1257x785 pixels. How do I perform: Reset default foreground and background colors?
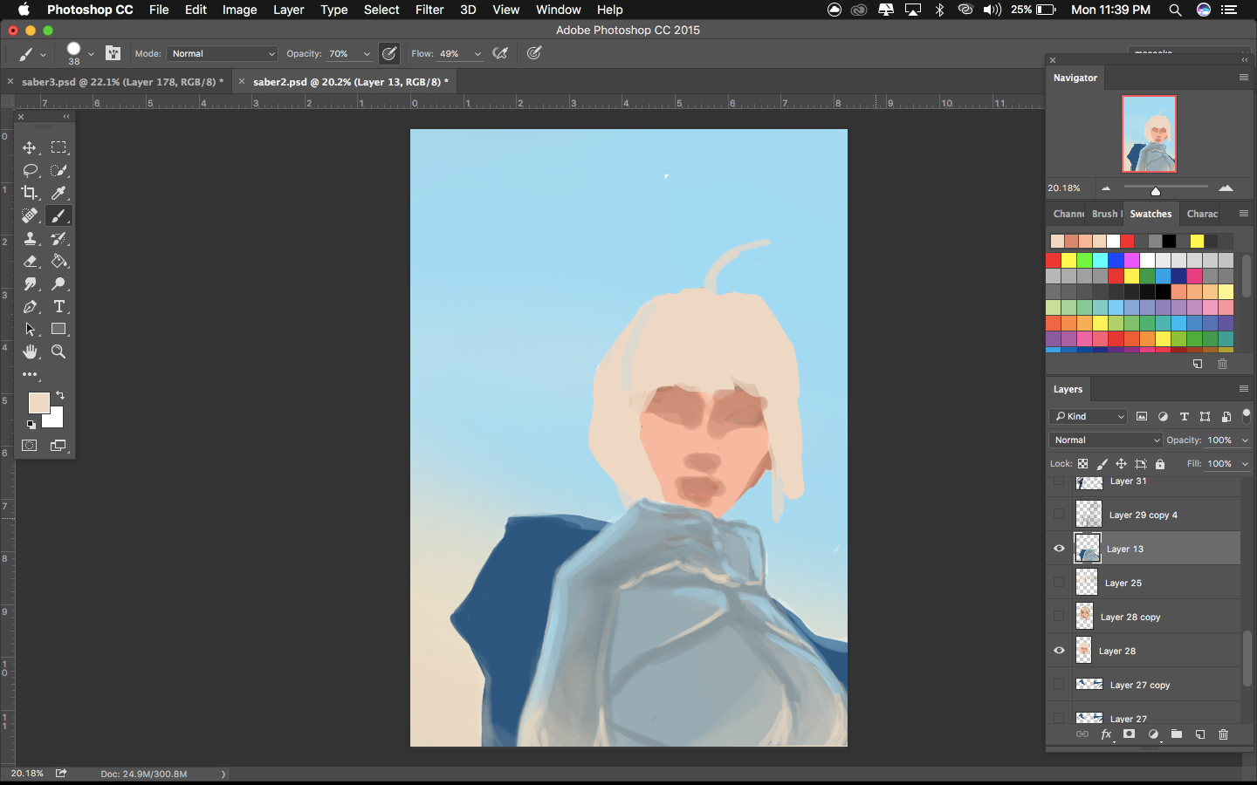31,425
